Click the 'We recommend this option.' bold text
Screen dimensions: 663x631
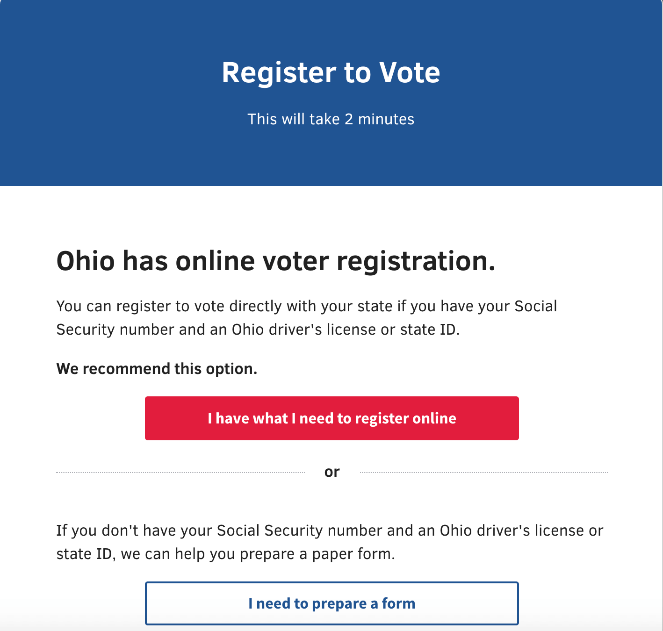(x=157, y=369)
